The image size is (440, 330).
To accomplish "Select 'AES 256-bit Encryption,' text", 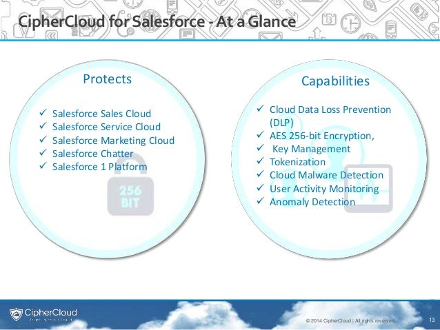I will 322,136.
